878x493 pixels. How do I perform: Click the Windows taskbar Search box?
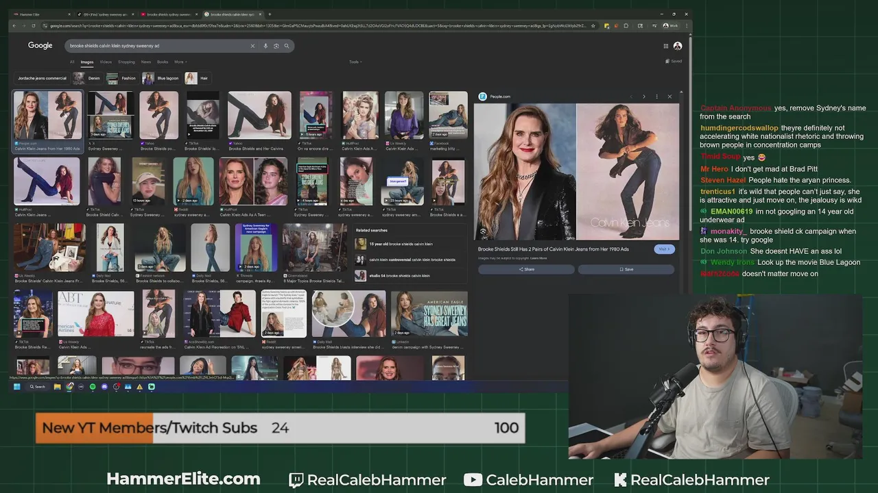[x=38, y=387]
